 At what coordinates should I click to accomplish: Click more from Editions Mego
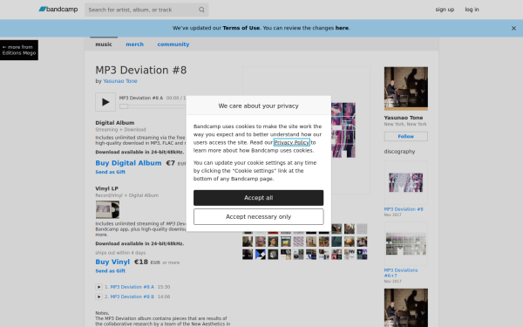pos(19,50)
